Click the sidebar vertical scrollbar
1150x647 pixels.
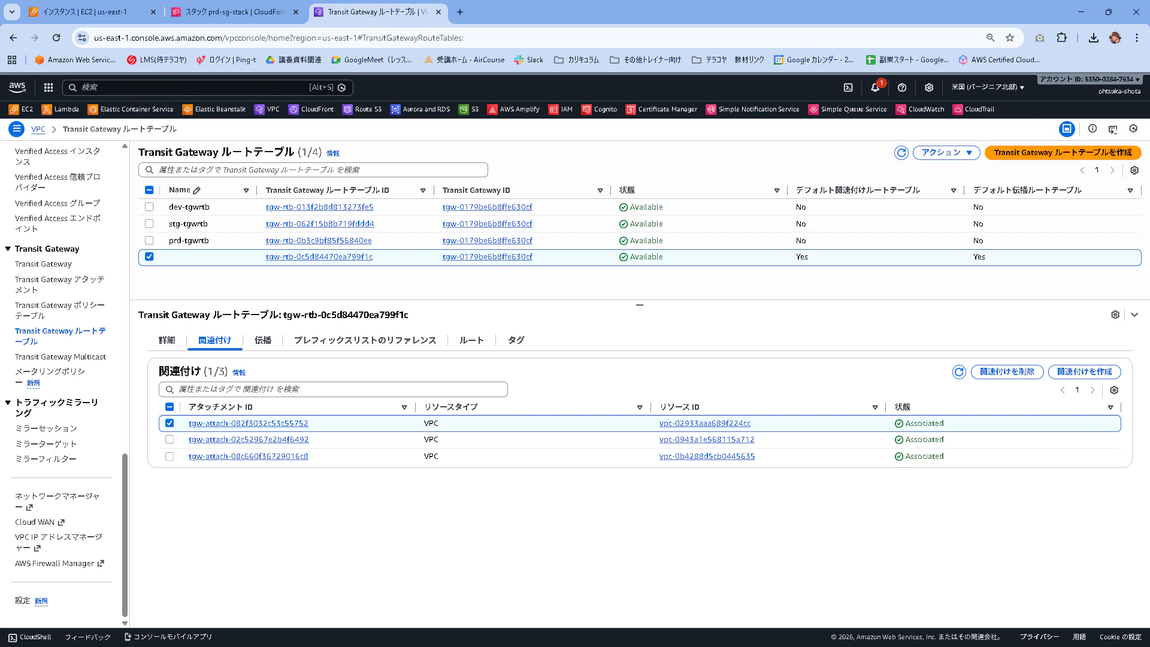[x=125, y=534]
